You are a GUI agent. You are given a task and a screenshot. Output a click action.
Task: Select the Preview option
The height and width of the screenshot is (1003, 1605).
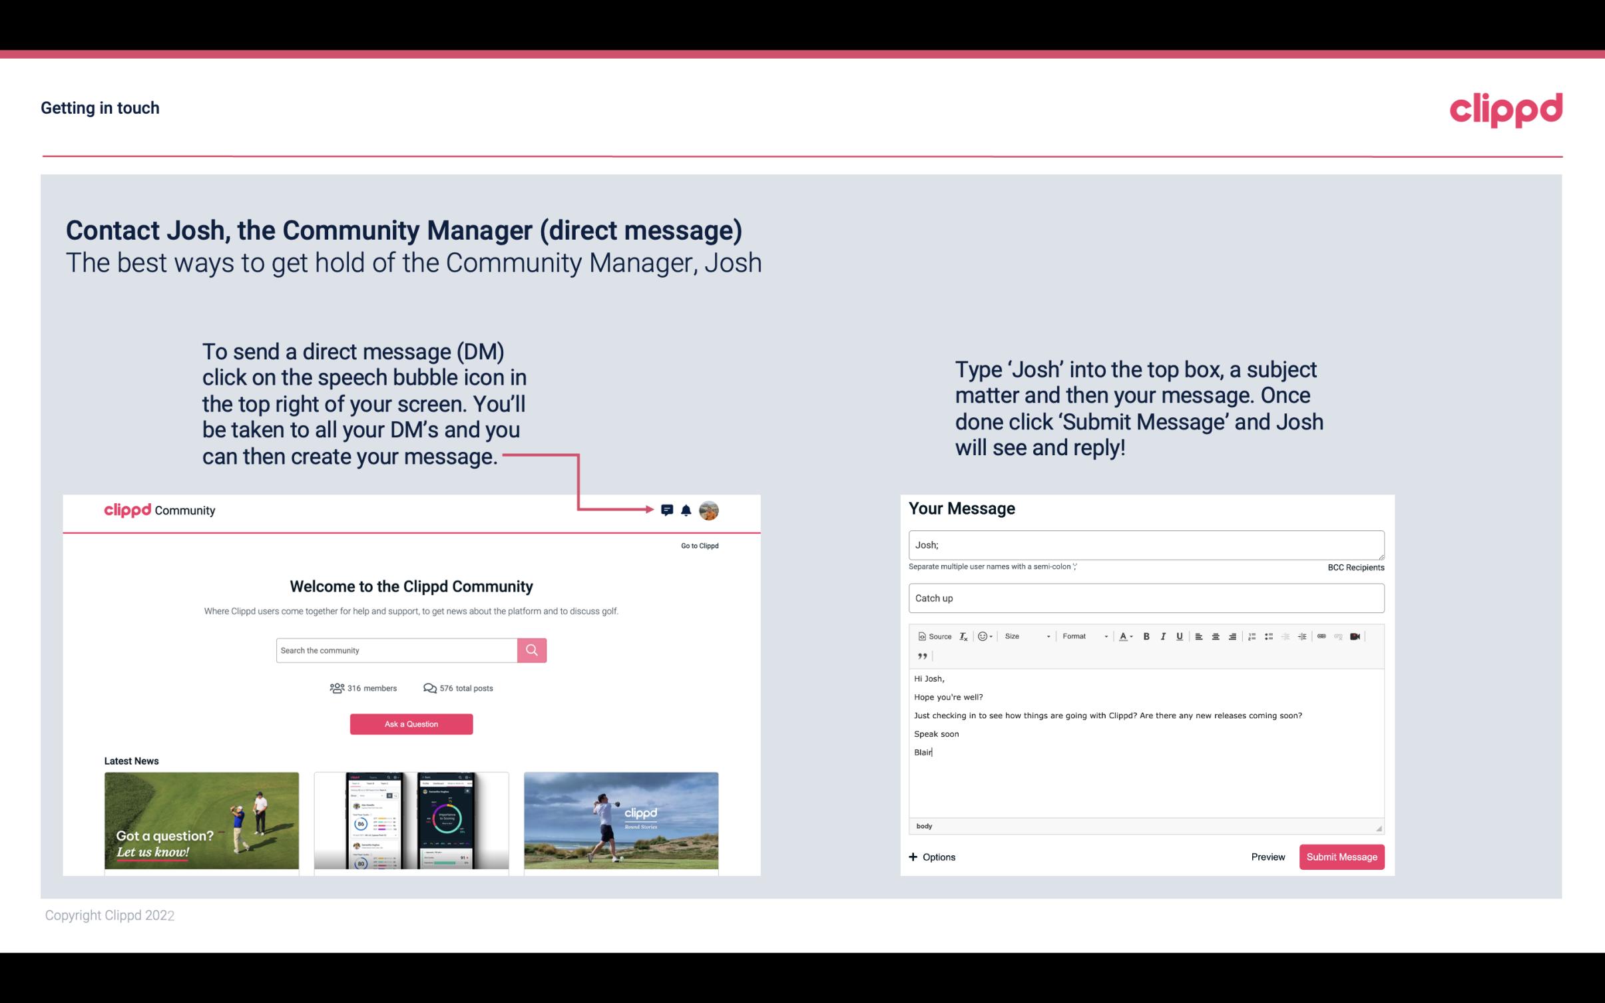click(x=1267, y=857)
